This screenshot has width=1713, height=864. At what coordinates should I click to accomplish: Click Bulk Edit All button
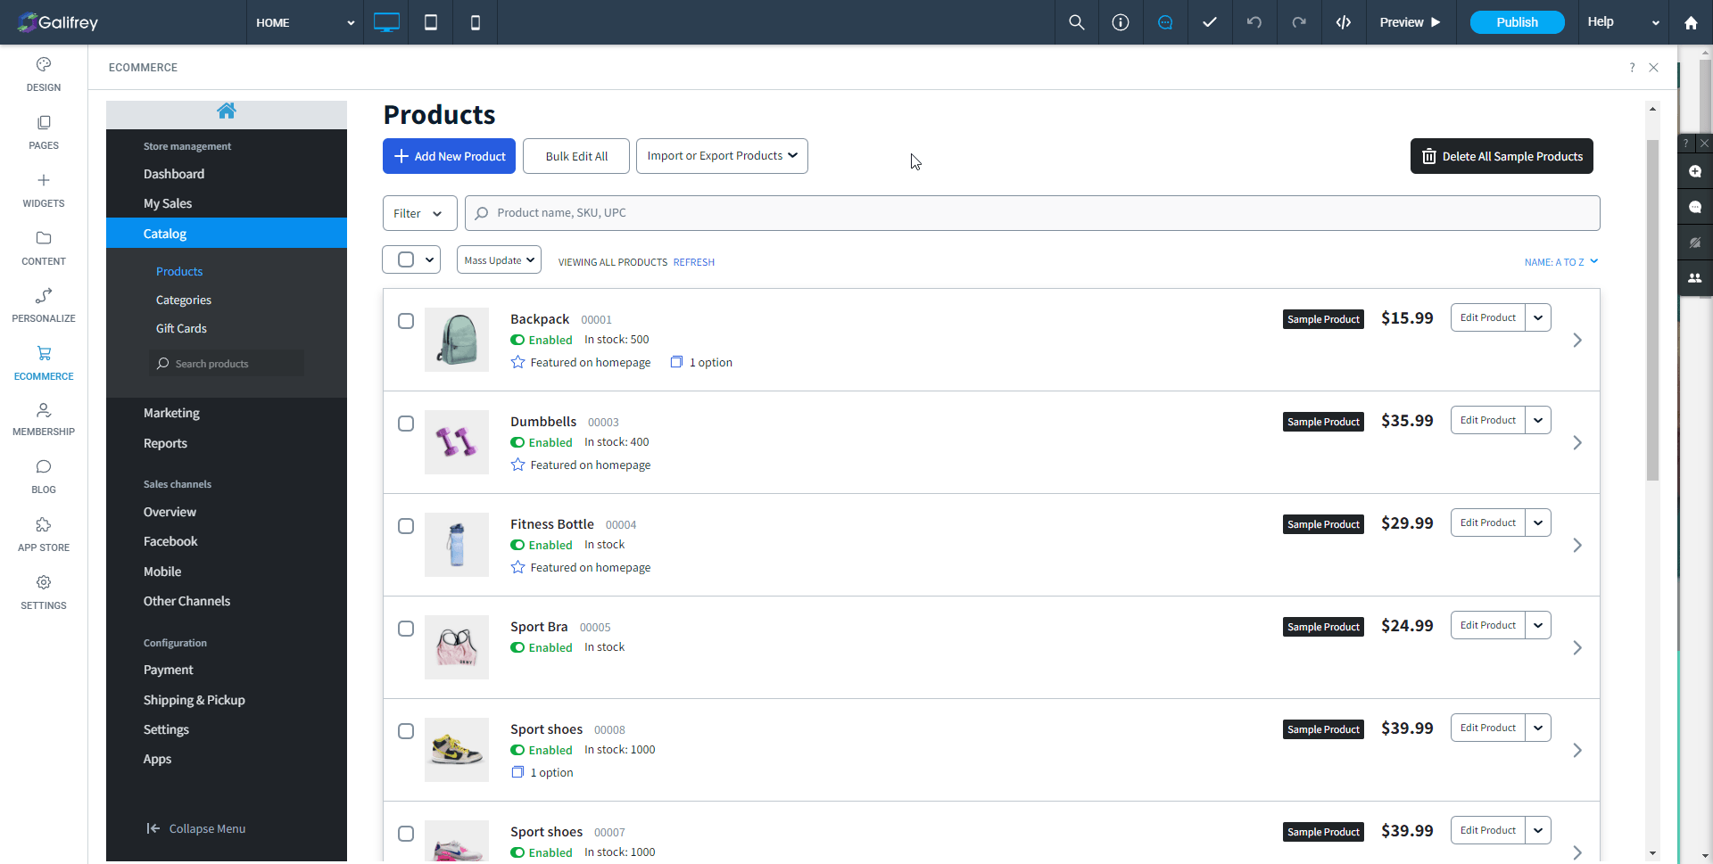tap(576, 156)
